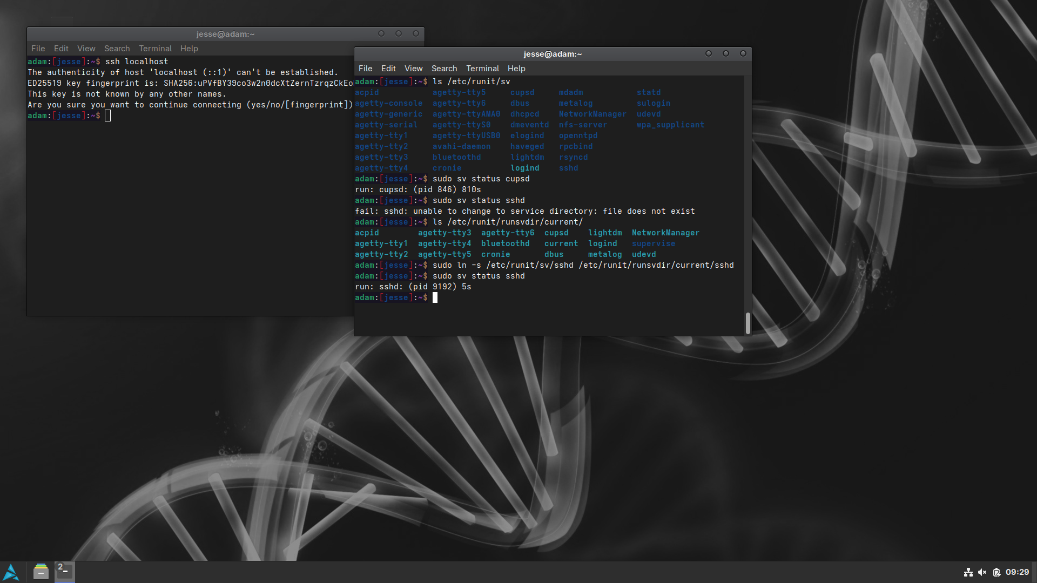Select the terminal taskbar icon showing 2 windows
This screenshot has width=1037, height=583.
click(x=65, y=572)
